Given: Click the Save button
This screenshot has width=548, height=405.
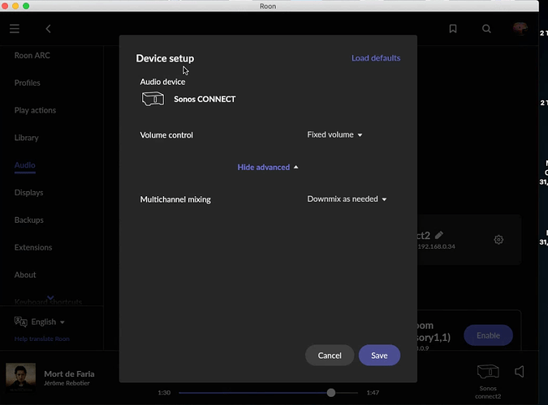Looking at the screenshot, I should click(379, 356).
